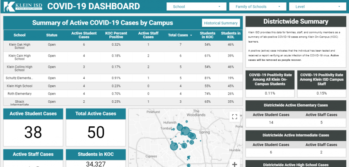Screen dimensions: 349x167
Task: Click the Summary of Active COVID-19 Cases title
Action: coord(103,23)
